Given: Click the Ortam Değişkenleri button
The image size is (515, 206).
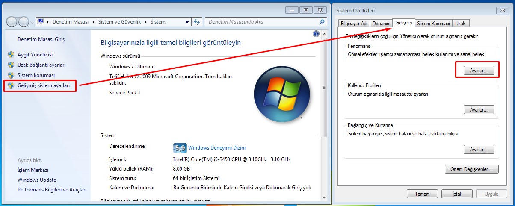Looking at the screenshot, I should tap(471, 169).
